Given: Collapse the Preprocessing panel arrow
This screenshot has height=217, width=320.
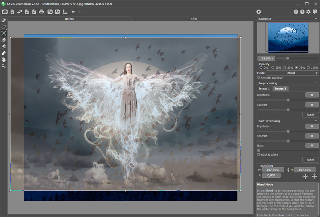Looking at the screenshot, I should 316,83.
